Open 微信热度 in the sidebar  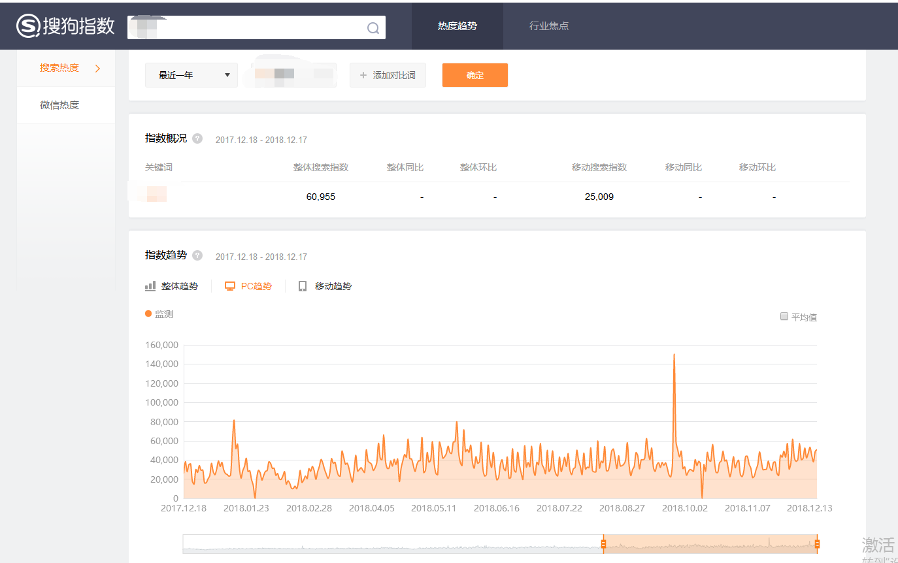tap(59, 105)
